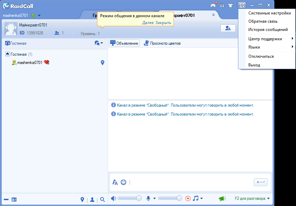Viewport: 296px width, 206px height.
Task: Click the green online status icon
Action: (33, 15)
